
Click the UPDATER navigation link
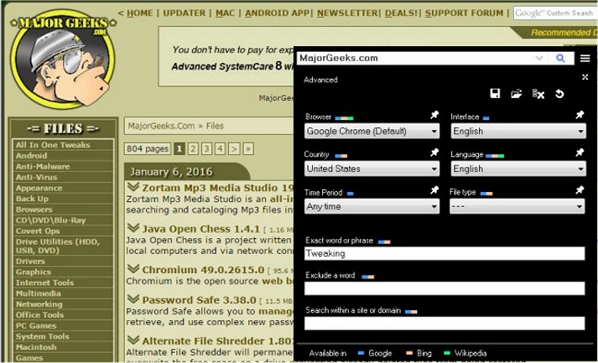tap(185, 13)
